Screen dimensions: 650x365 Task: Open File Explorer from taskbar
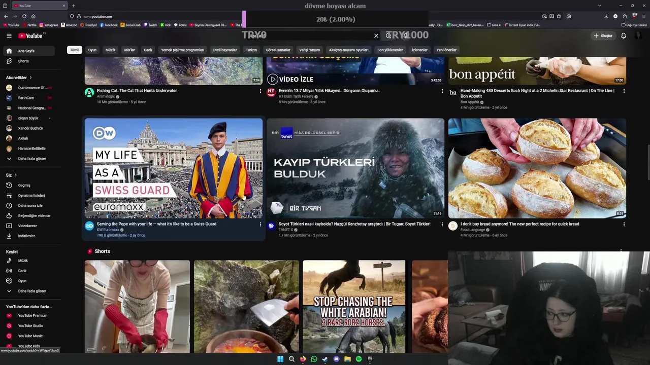pos(347,359)
